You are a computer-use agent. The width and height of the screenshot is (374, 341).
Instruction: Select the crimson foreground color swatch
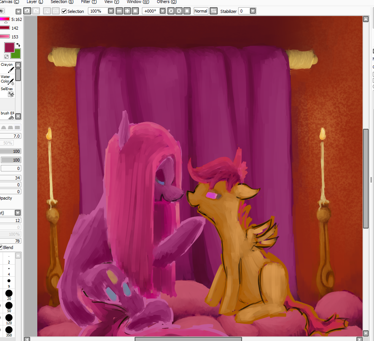click(10, 48)
